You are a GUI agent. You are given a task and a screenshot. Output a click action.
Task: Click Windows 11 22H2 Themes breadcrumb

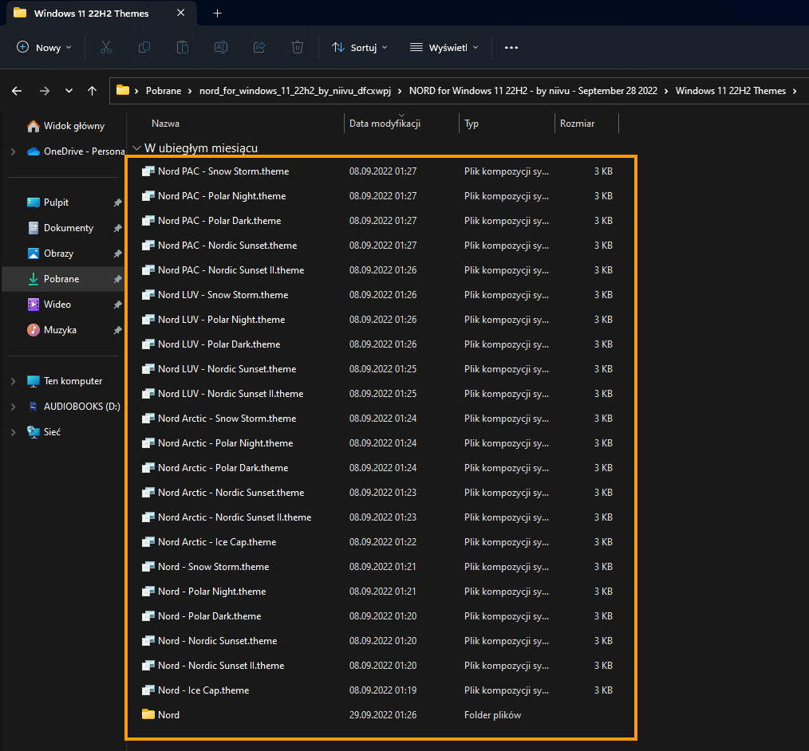tap(731, 91)
